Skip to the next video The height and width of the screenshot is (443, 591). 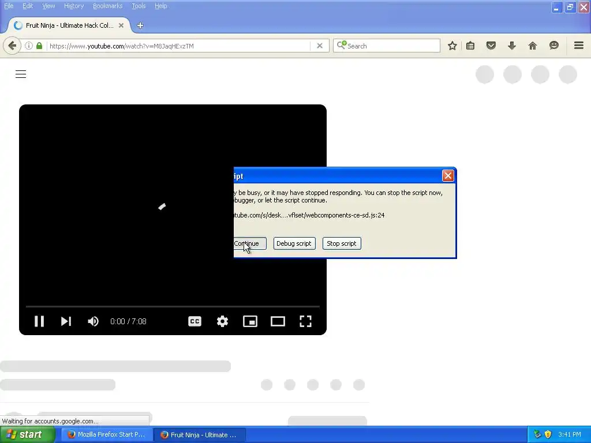pos(66,321)
